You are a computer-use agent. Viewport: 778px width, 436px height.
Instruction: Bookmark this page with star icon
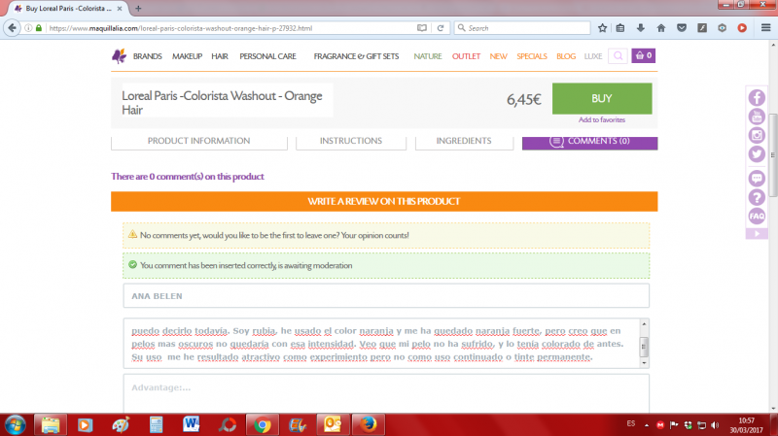coord(602,28)
